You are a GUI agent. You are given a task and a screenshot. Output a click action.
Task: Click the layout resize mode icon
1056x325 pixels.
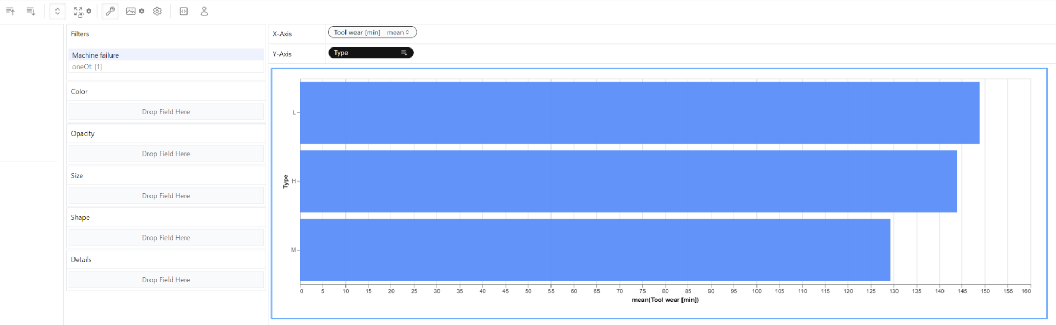coord(78,11)
